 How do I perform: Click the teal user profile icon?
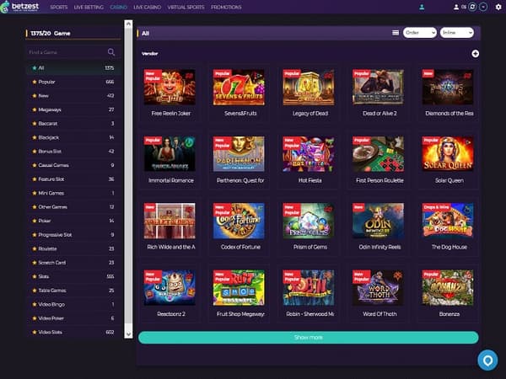pyautogui.click(x=422, y=7)
